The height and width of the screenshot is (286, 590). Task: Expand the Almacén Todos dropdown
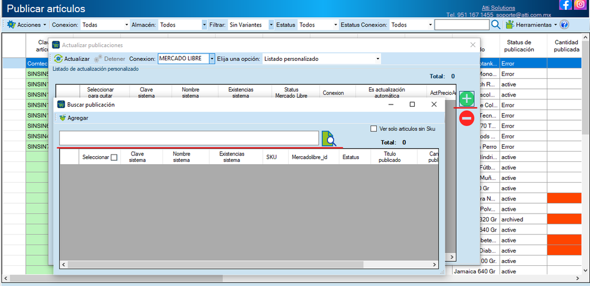click(205, 25)
